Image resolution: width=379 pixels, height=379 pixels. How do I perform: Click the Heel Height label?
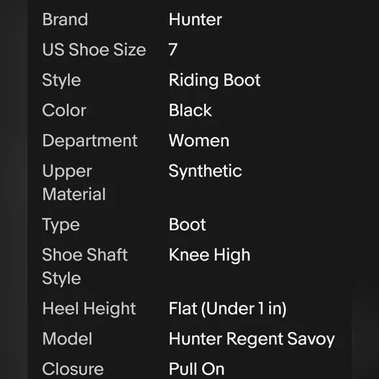89,309
